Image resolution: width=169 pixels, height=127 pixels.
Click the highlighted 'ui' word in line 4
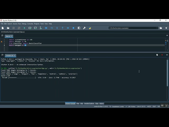(25, 45)
